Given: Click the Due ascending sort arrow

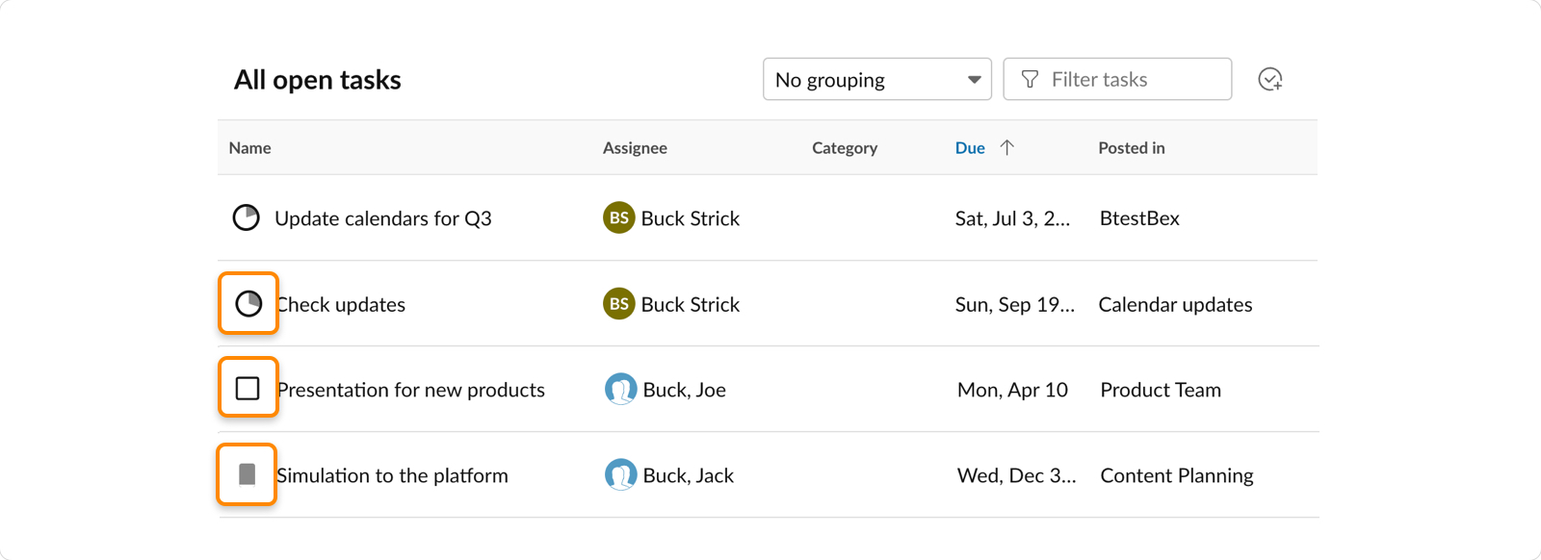Looking at the screenshot, I should (1006, 147).
